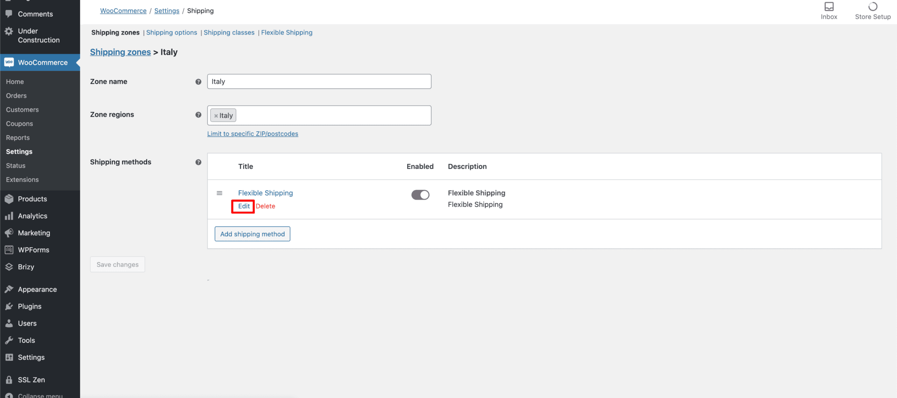This screenshot has height=398, width=897.
Task: Click the Inbox tray icon
Action: (x=829, y=7)
